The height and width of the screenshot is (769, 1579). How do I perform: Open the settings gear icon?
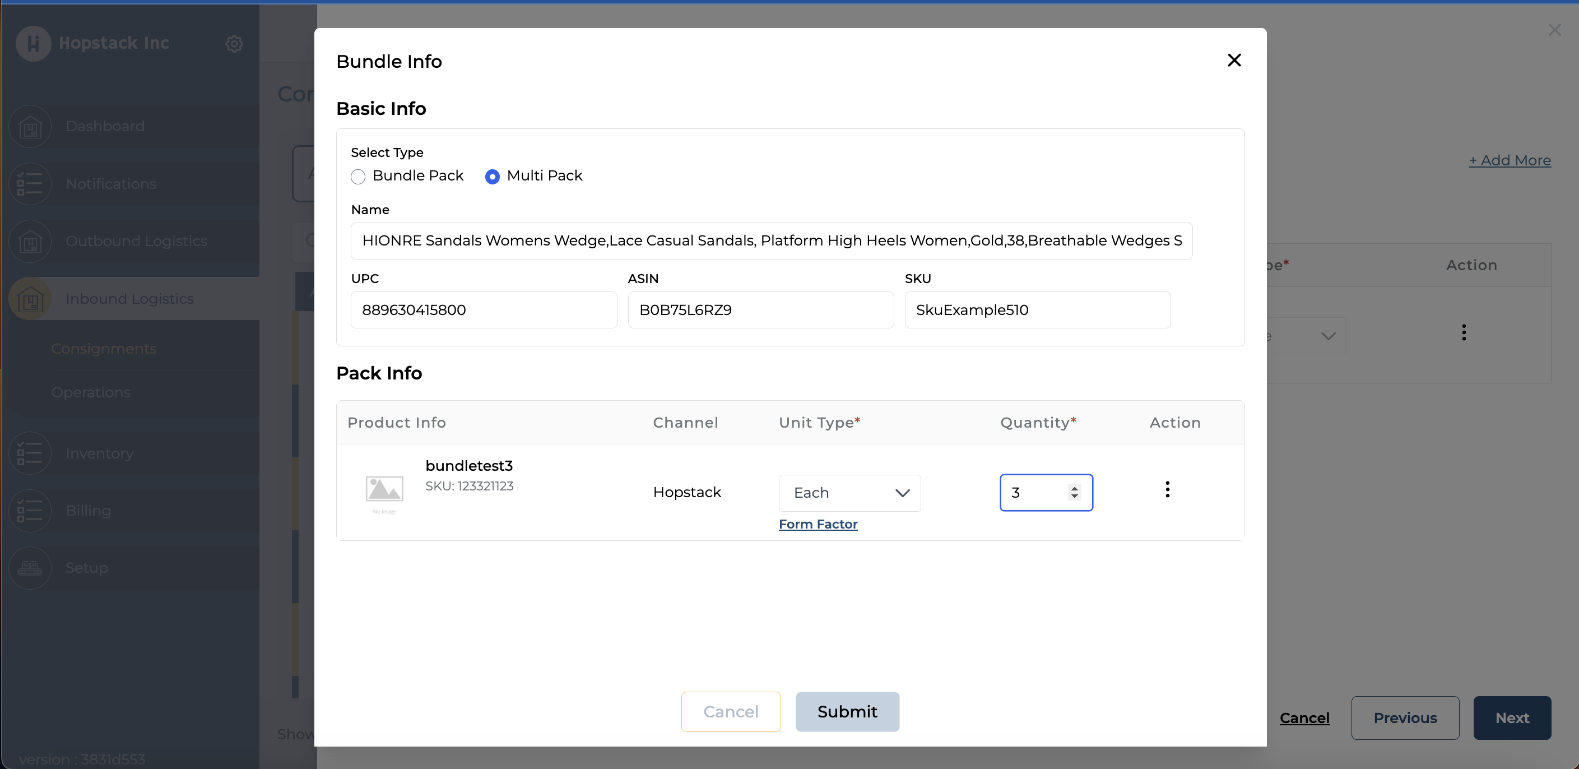(x=234, y=44)
